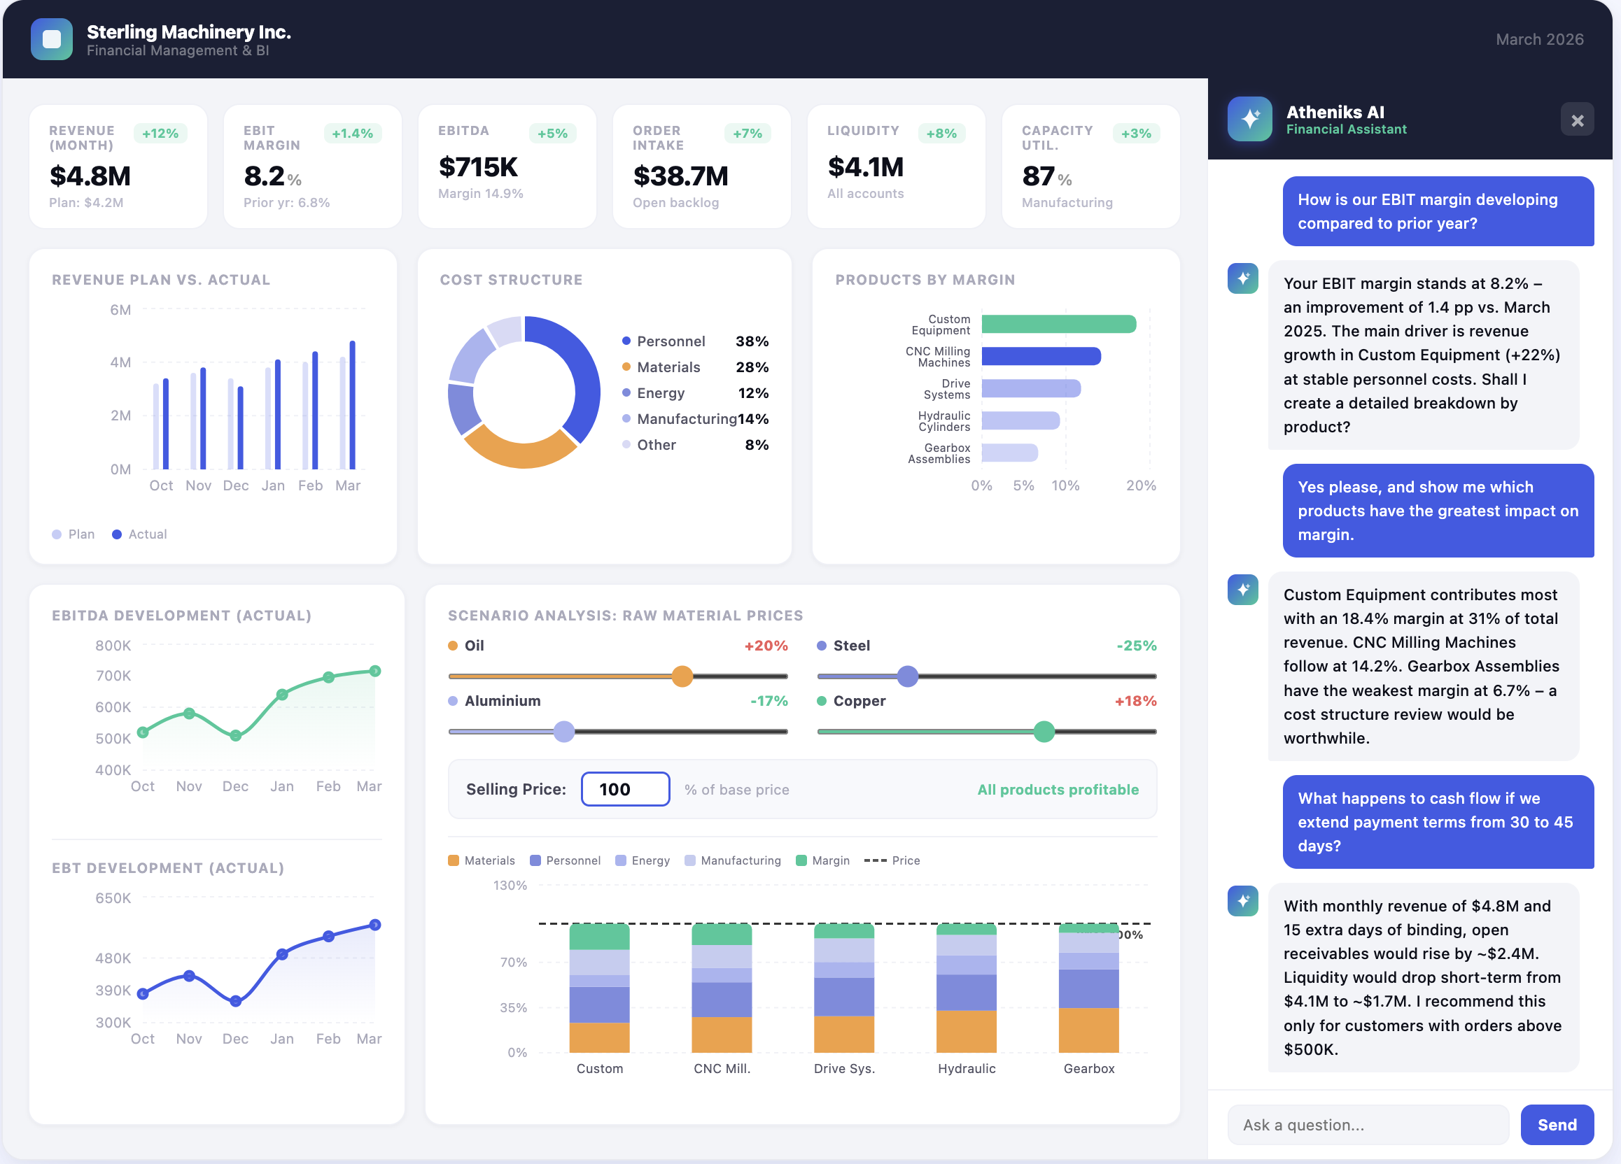
Task: Click the AI avatar beside the EBIT margin answer
Action: click(x=1243, y=278)
